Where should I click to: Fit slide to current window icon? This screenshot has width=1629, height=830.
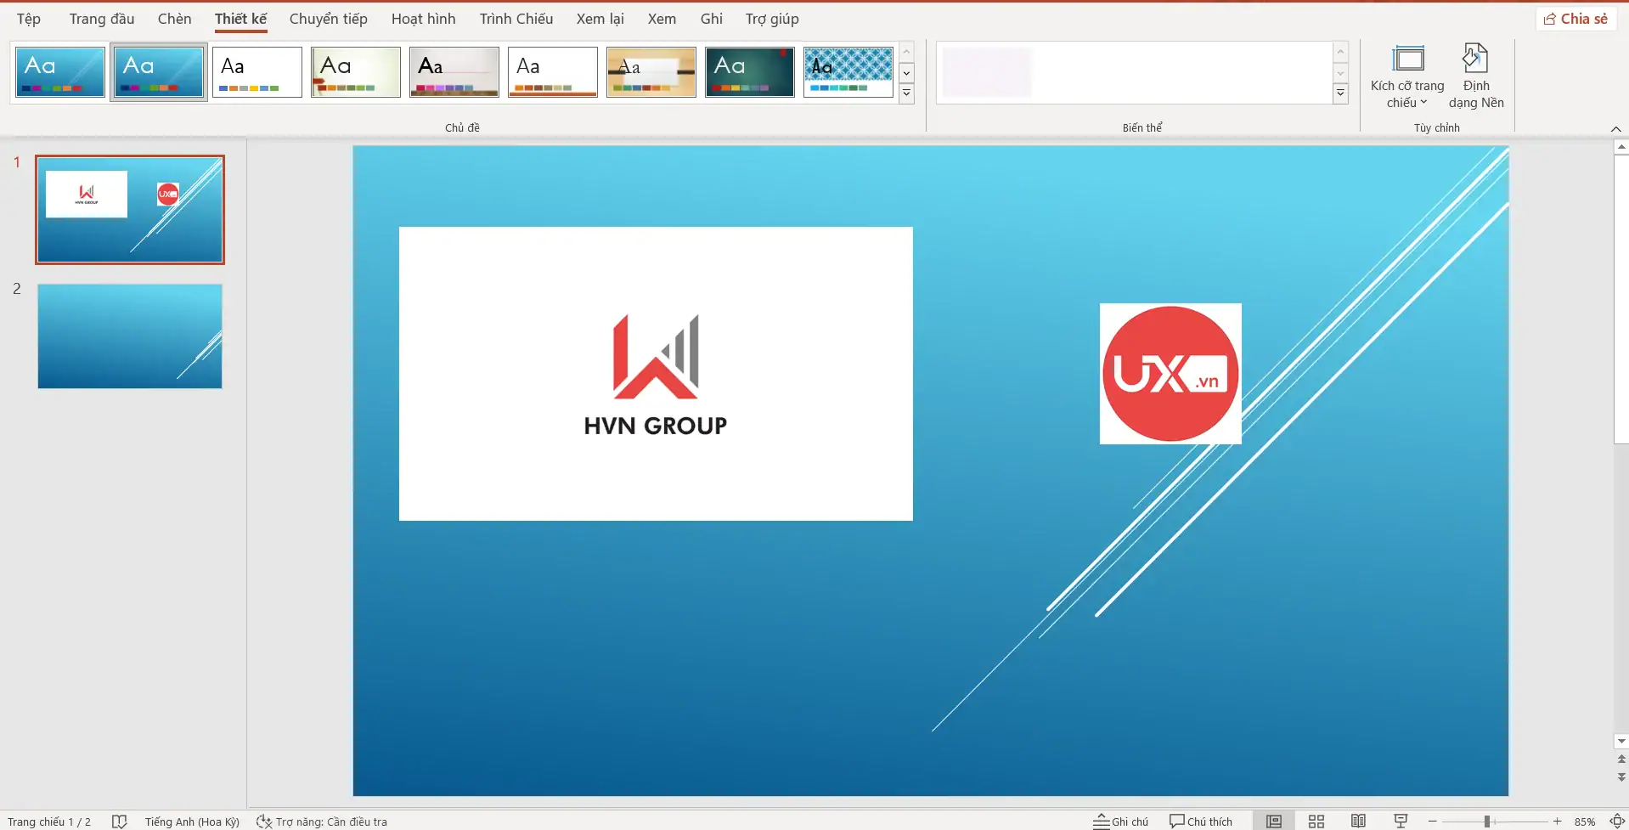(1617, 822)
